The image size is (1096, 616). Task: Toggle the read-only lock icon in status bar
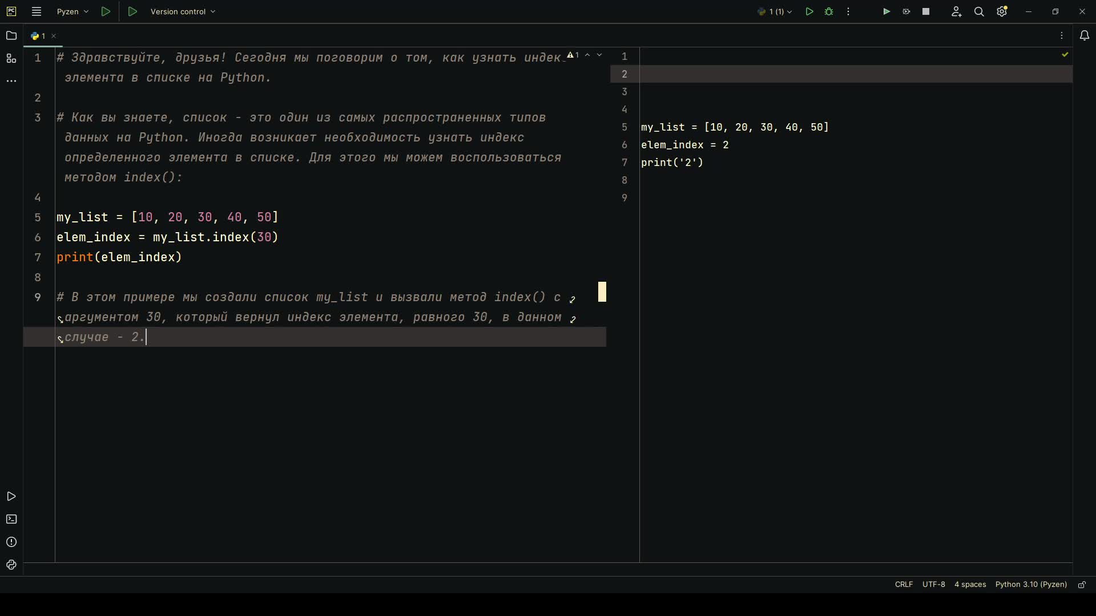coord(1082,585)
